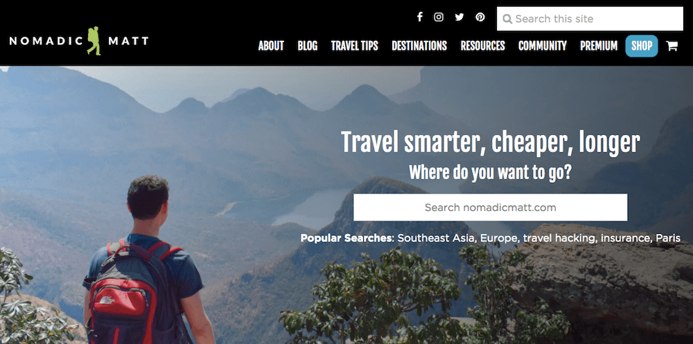Image resolution: width=693 pixels, height=344 pixels.
Task: Focus the Search this site field
Action: (590, 19)
